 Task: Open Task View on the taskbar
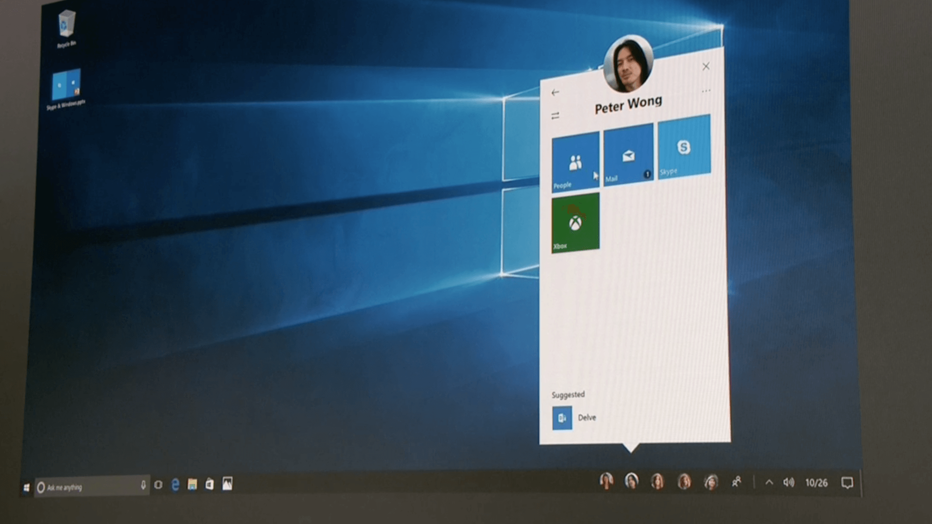coord(158,485)
